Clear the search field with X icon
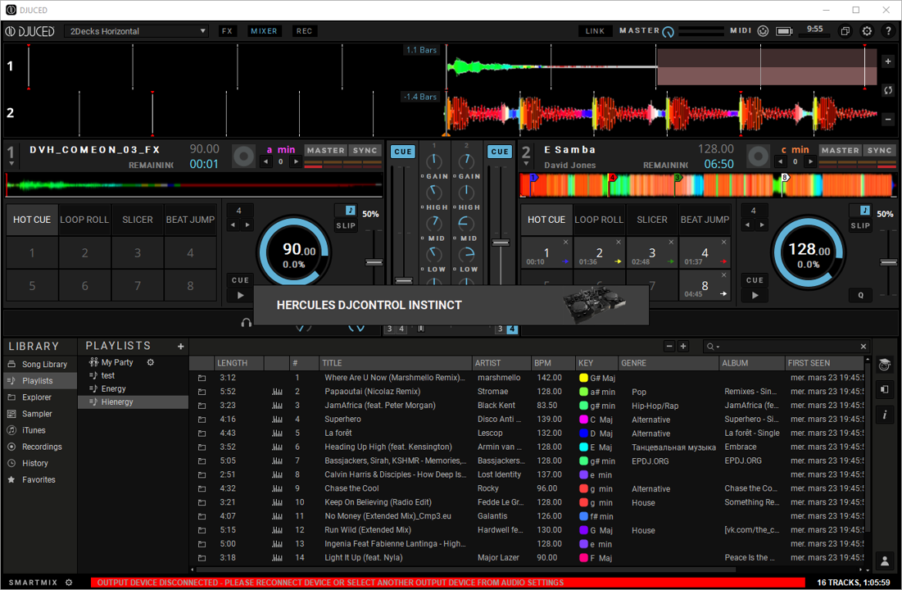Image resolution: width=902 pixels, height=590 pixels. 863,346
